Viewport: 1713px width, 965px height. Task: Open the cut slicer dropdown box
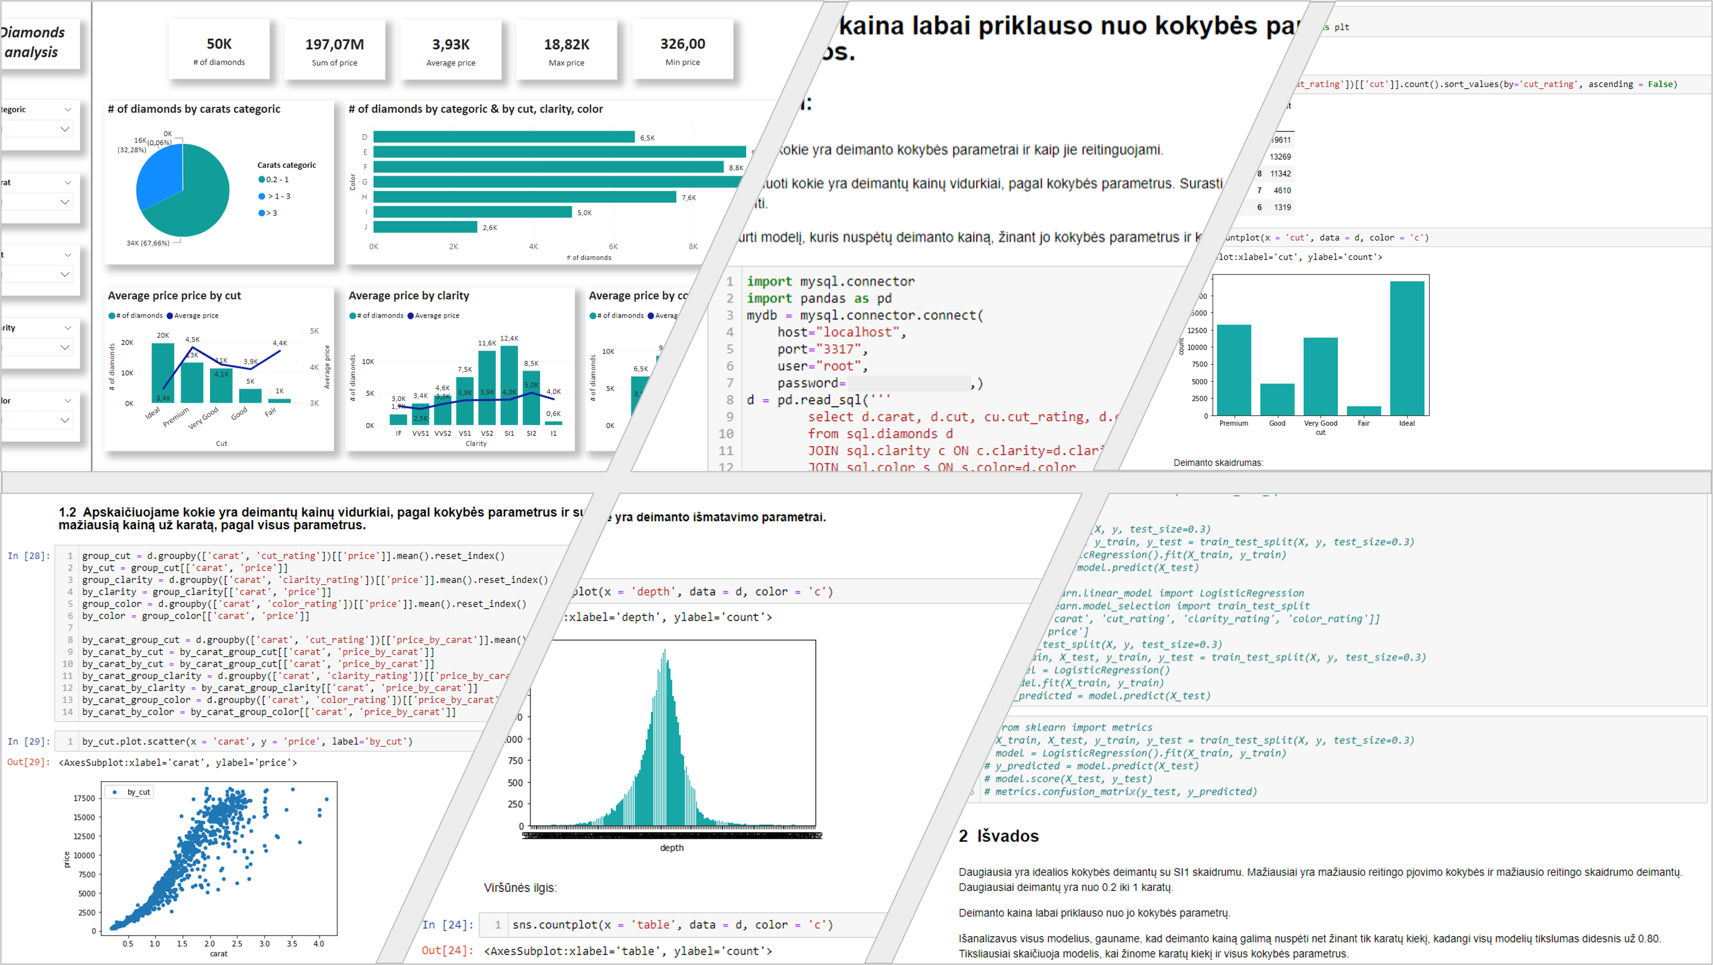(37, 274)
